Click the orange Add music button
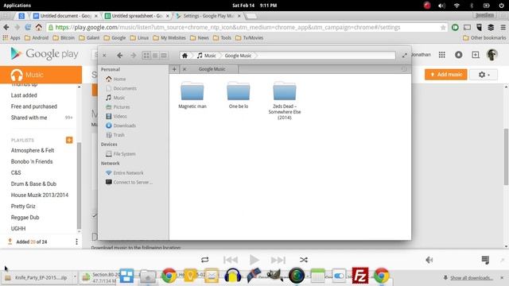Image resolution: width=509 pixels, height=286 pixels. pos(445,74)
